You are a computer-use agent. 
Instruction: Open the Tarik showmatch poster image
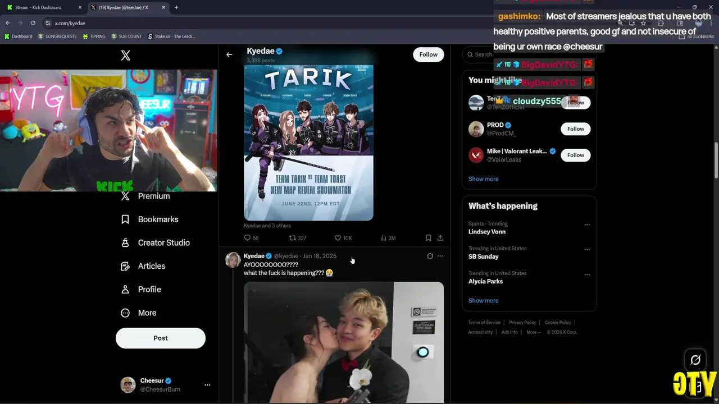tap(308, 143)
